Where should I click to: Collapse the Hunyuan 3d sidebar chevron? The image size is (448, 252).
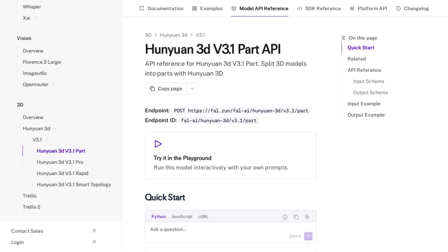click(56, 128)
